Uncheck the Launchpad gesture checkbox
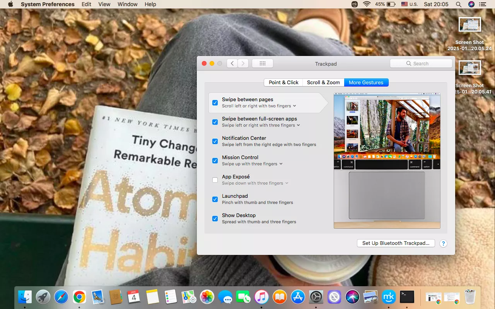 click(215, 199)
